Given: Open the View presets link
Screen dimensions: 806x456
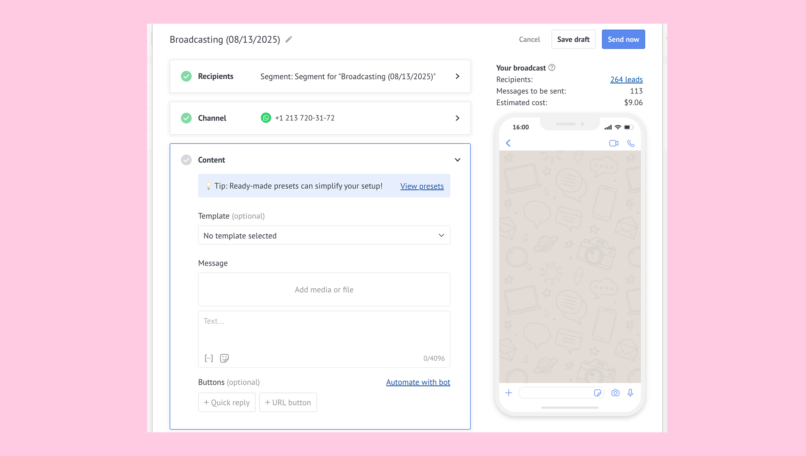Looking at the screenshot, I should [x=422, y=186].
